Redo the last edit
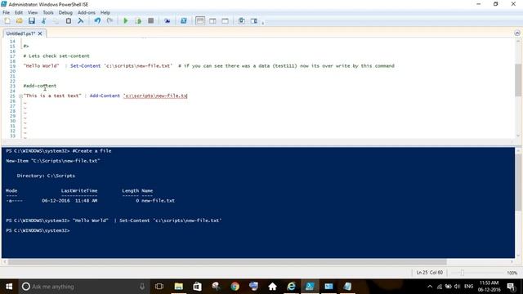This screenshot has width=523, height=294. point(110,21)
